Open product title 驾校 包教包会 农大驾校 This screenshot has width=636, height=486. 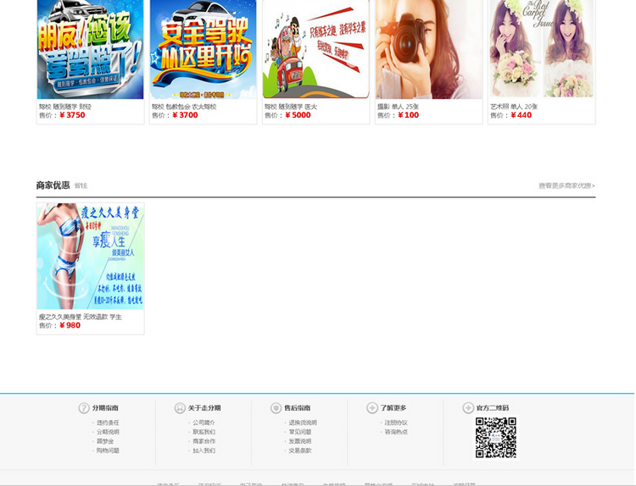(x=184, y=107)
